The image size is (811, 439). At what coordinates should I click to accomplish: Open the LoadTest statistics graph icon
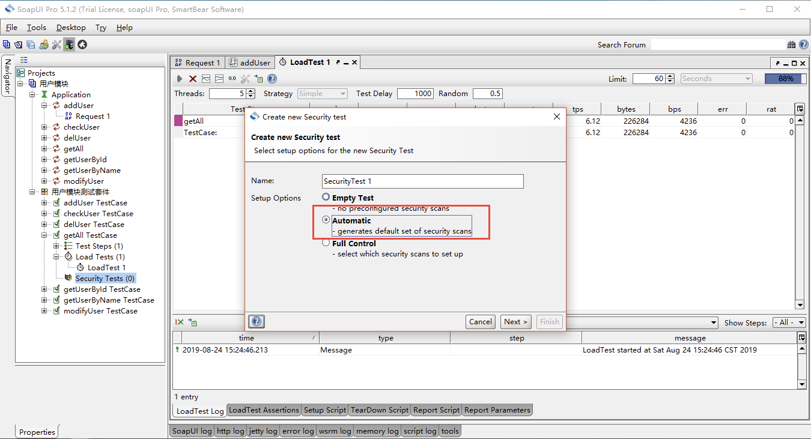coord(206,79)
